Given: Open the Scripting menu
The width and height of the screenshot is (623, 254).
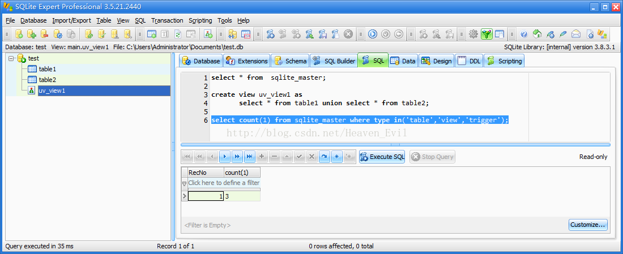Looking at the screenshot, I should click(x=200, y=20).
